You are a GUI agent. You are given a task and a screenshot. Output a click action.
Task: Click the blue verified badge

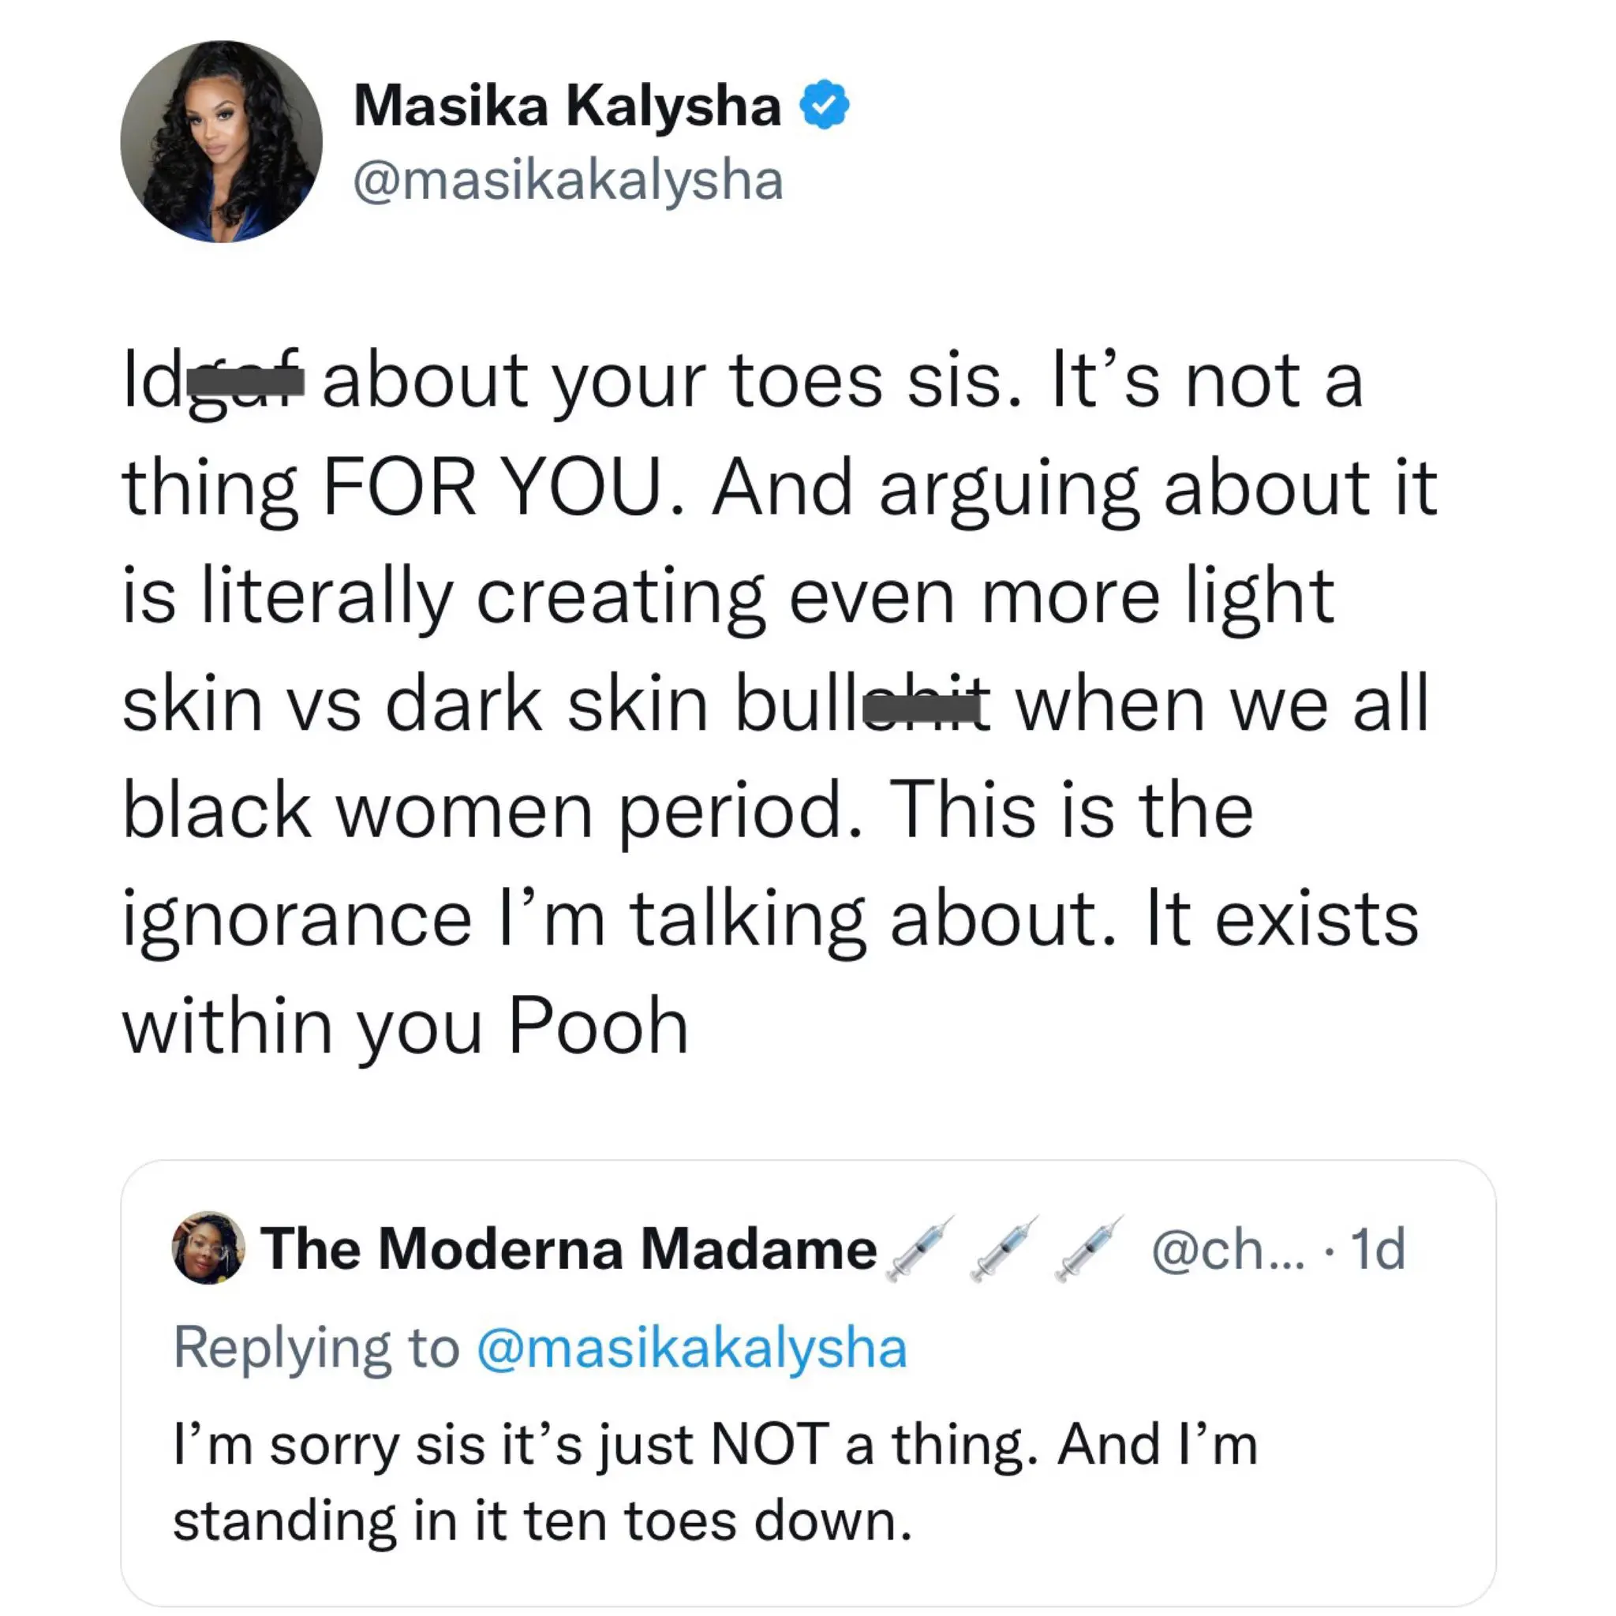[x=825, y=105]
